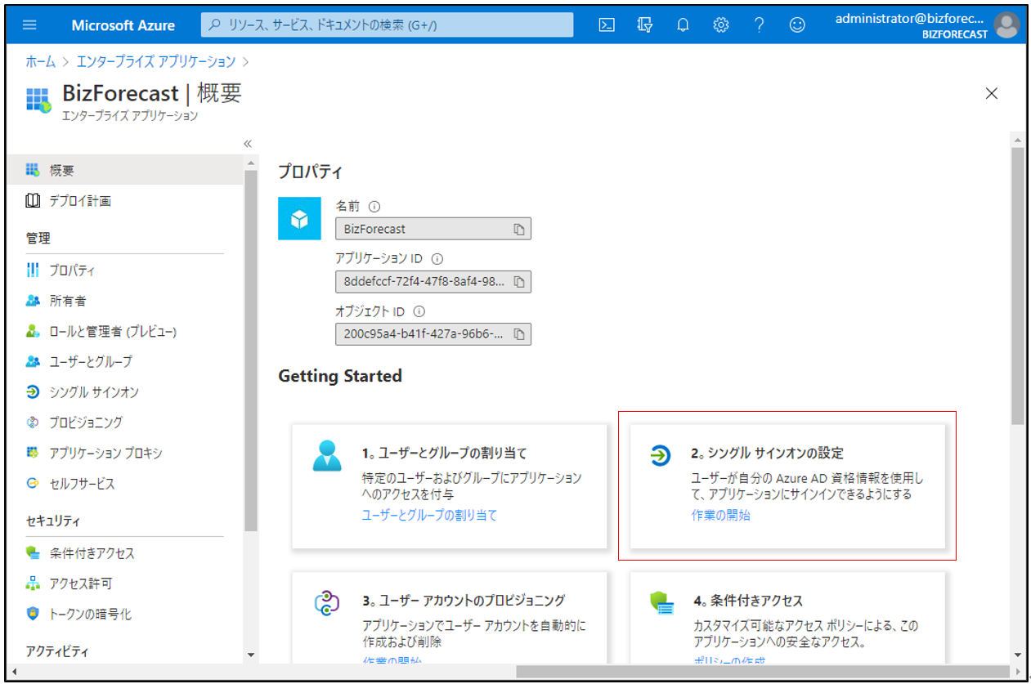Select シングル サインオン in the sidebar

tap(93, 392)
